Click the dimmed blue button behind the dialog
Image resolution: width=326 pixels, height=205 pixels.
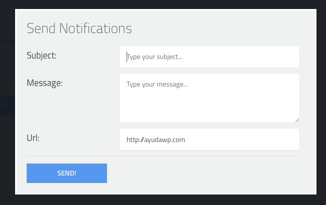tap(7, 105)
